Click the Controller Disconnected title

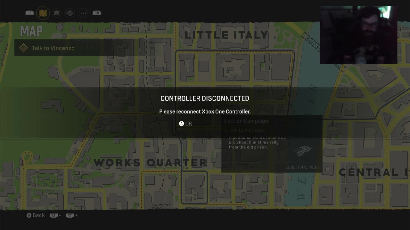205,98
